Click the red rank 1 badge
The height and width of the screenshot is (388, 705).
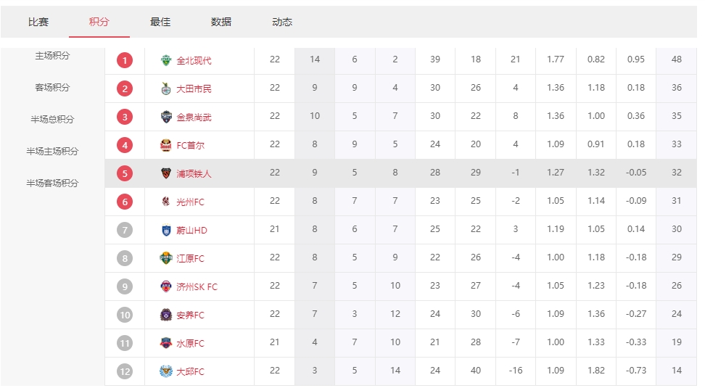(125, 60)
